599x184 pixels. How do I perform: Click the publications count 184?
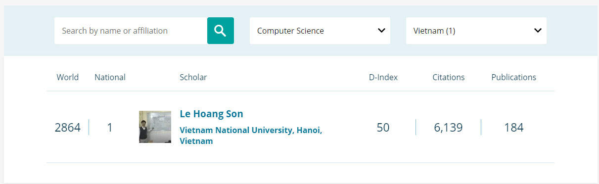point(514,128)
